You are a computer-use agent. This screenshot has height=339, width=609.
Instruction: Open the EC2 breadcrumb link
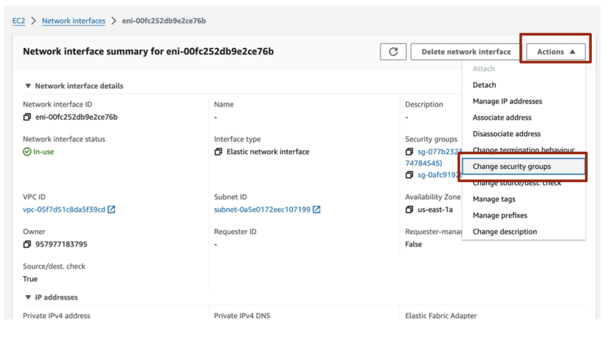coord(18,21)
